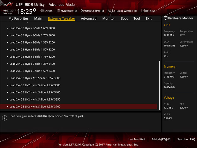This screenshot has width=197, height=148.
Task: Click the Qfan Control fan icon
Action: (83, 11)
